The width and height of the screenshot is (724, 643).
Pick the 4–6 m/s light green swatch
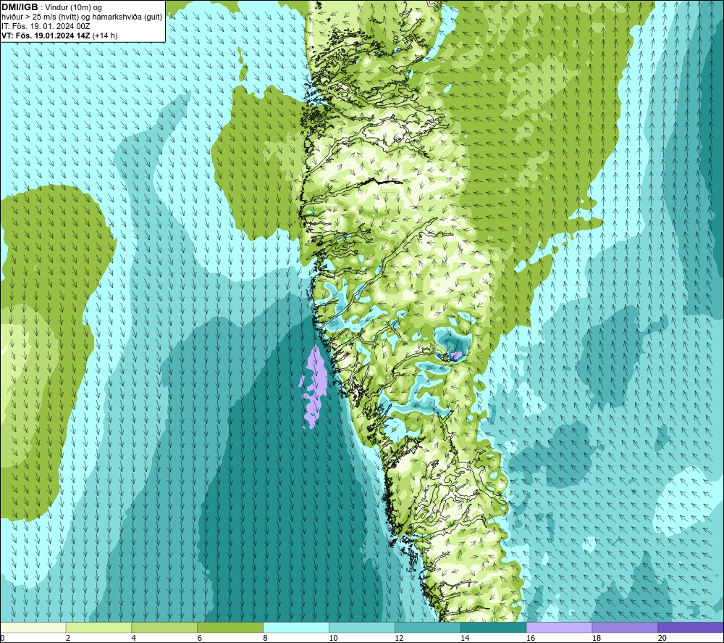point(164,628)
